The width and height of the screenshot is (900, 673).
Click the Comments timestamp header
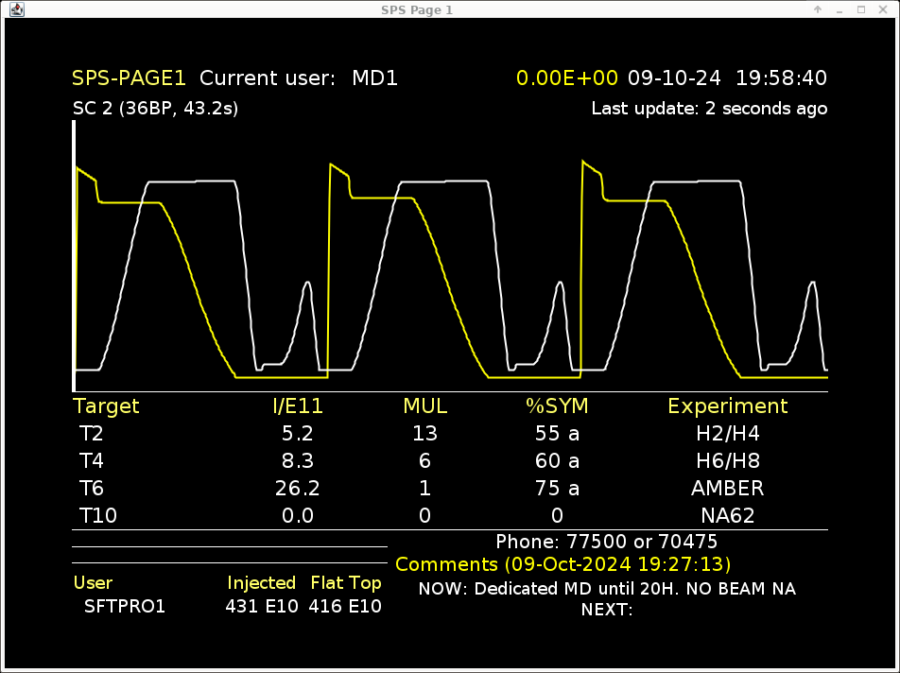(562, 565)
